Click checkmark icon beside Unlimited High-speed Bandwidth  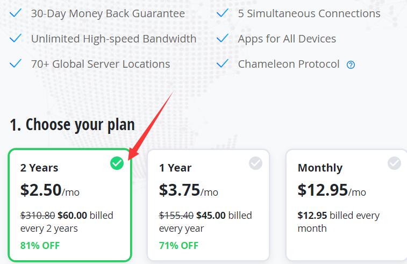point(16,38)
